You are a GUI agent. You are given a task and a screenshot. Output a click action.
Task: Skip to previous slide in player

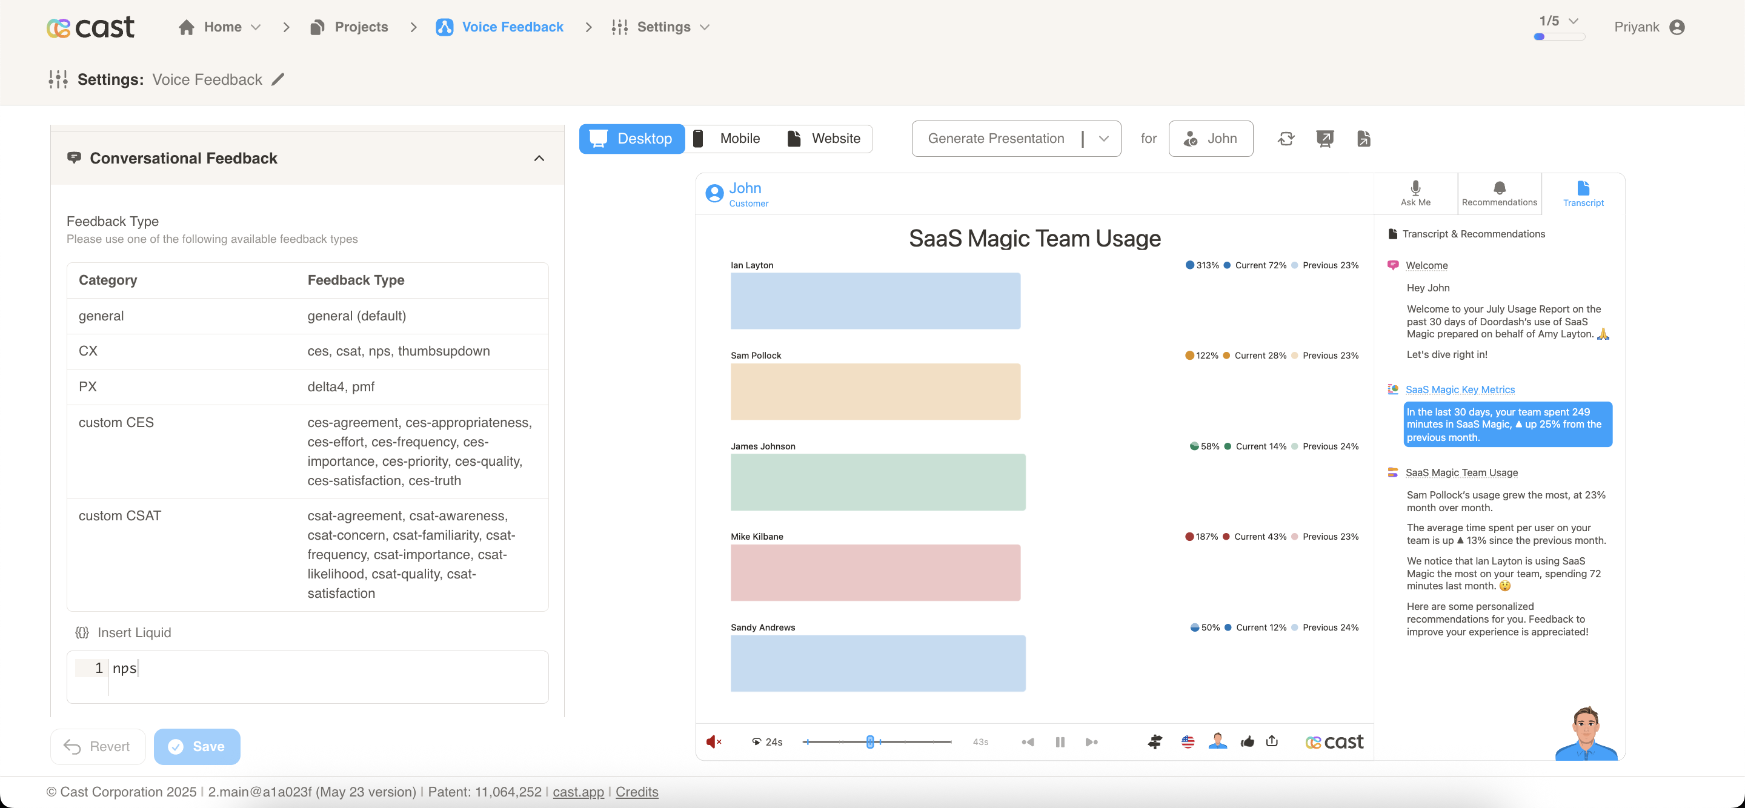[1028, 741]
